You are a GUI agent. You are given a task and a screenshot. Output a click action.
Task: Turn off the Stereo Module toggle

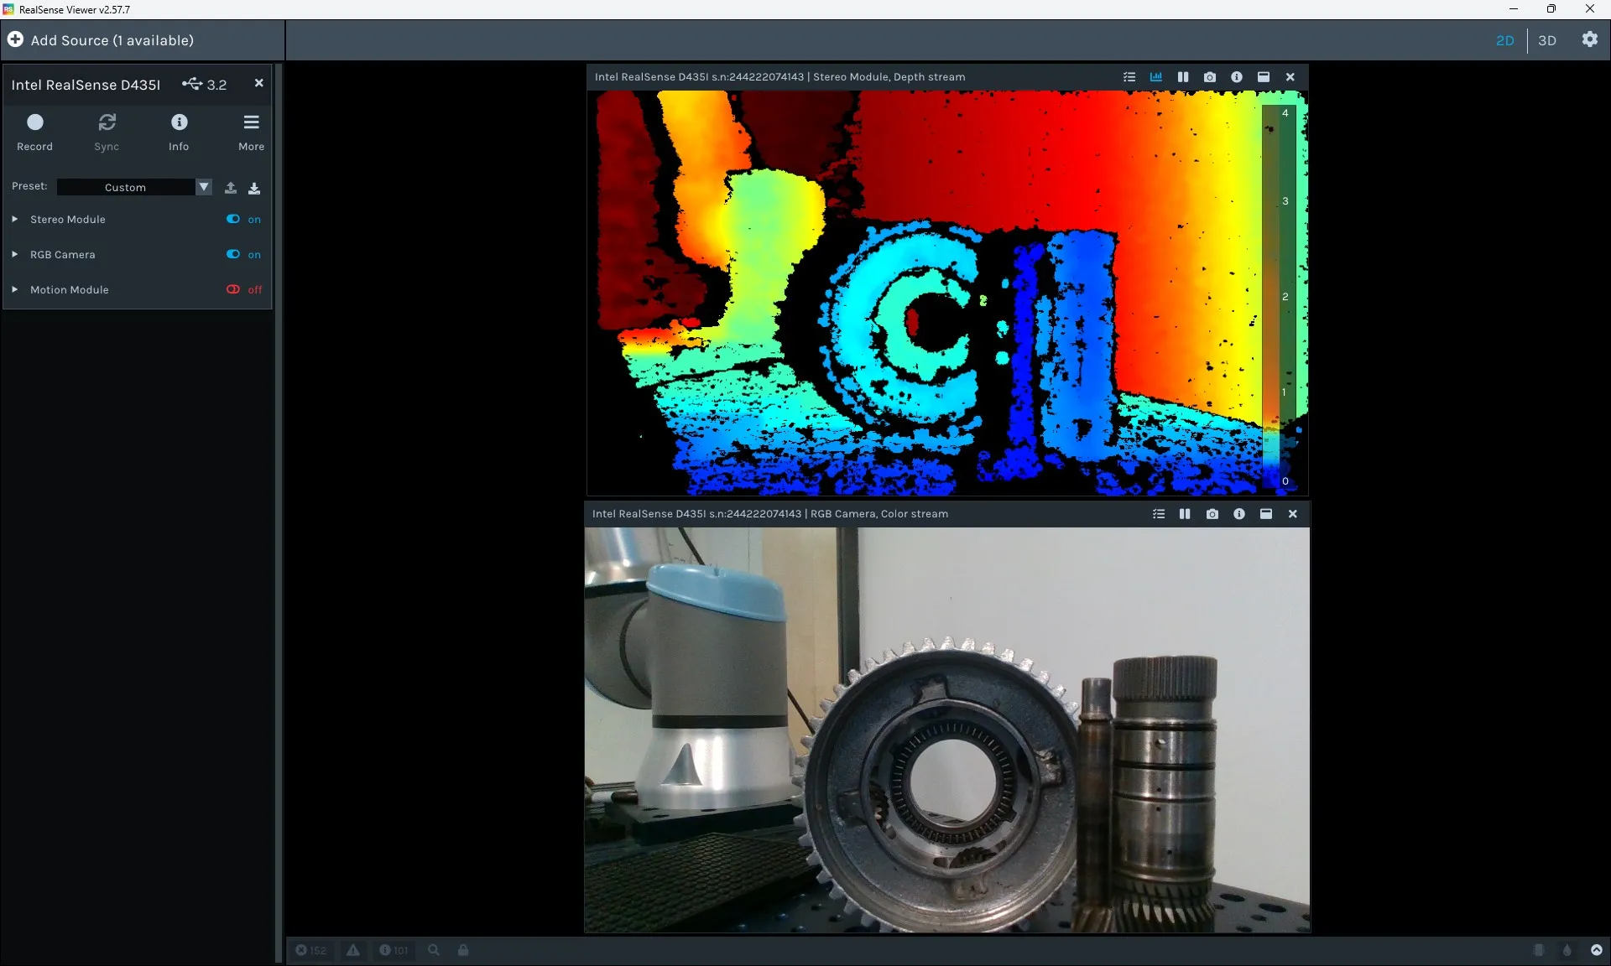pyautogui.click(x=233, y=219)
